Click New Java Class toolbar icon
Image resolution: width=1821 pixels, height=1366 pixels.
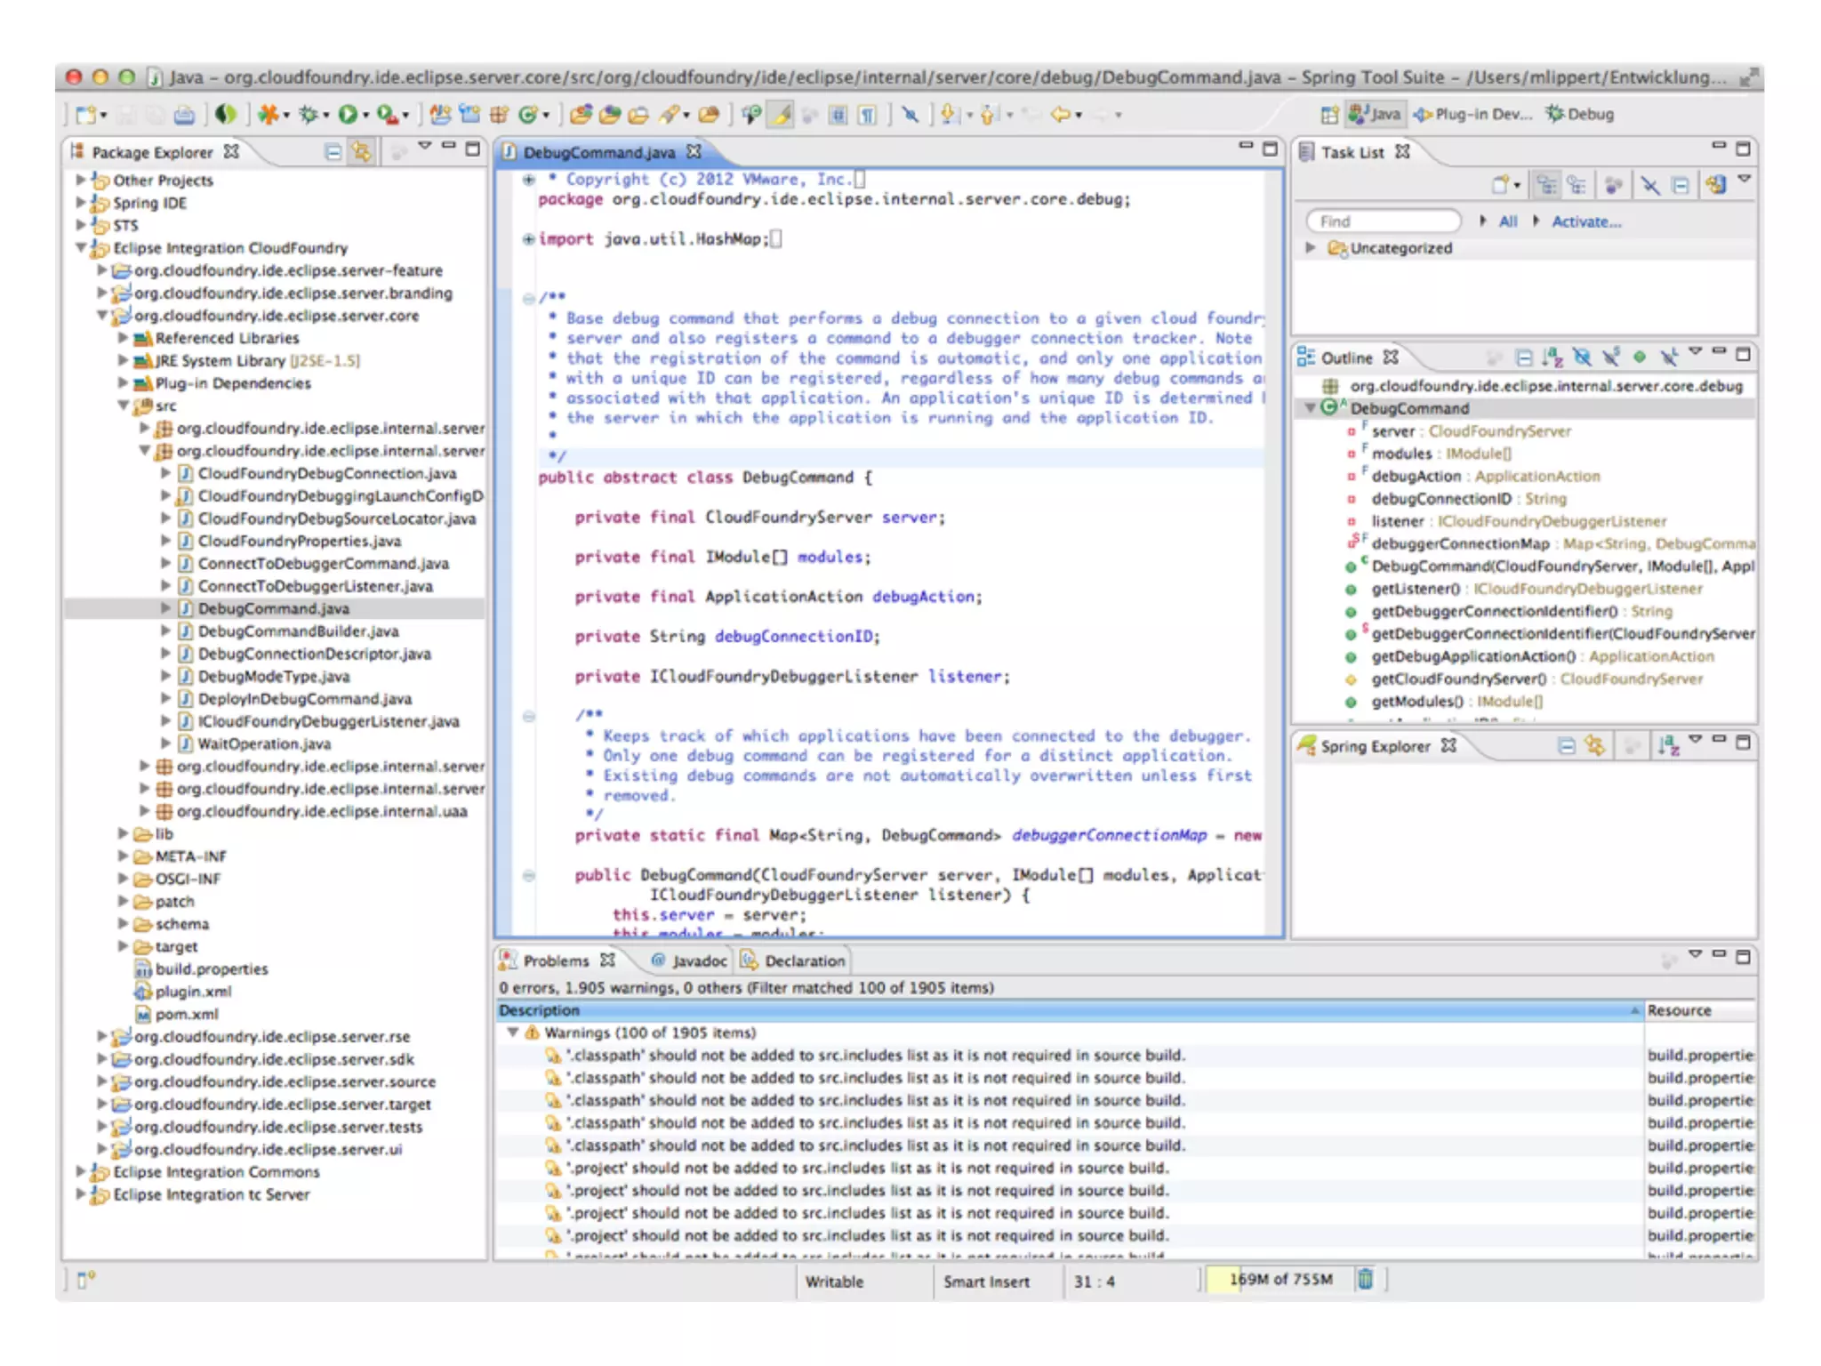[x=526, y=115]
